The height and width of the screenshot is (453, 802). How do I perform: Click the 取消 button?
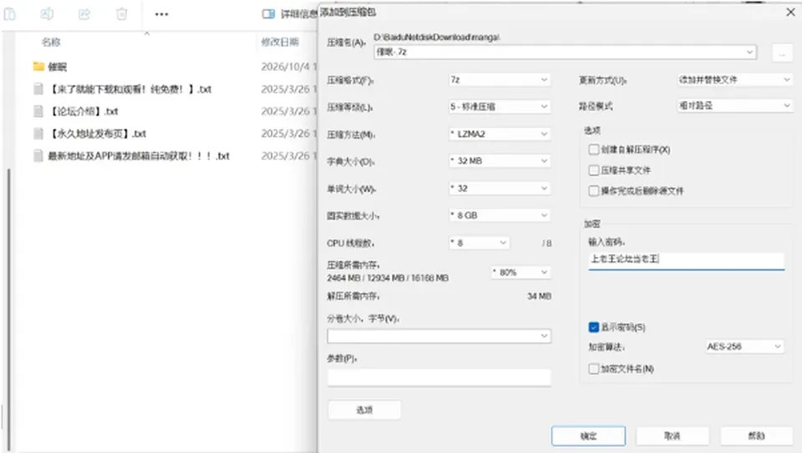pyautogui.click(x=672, y=436)
